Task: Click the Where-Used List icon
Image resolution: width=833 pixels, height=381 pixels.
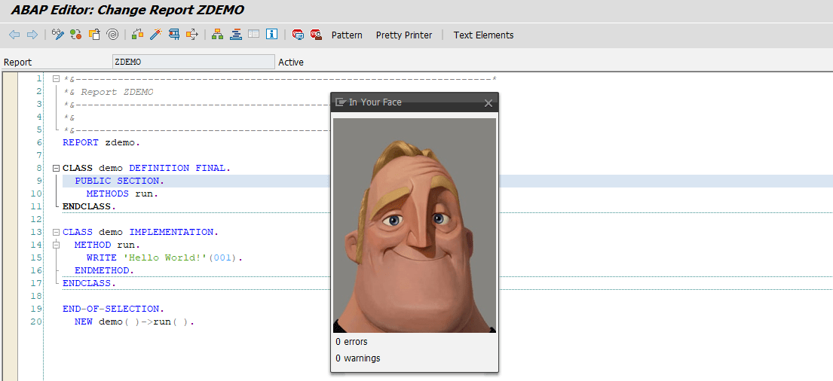Action: click(191, 35)
